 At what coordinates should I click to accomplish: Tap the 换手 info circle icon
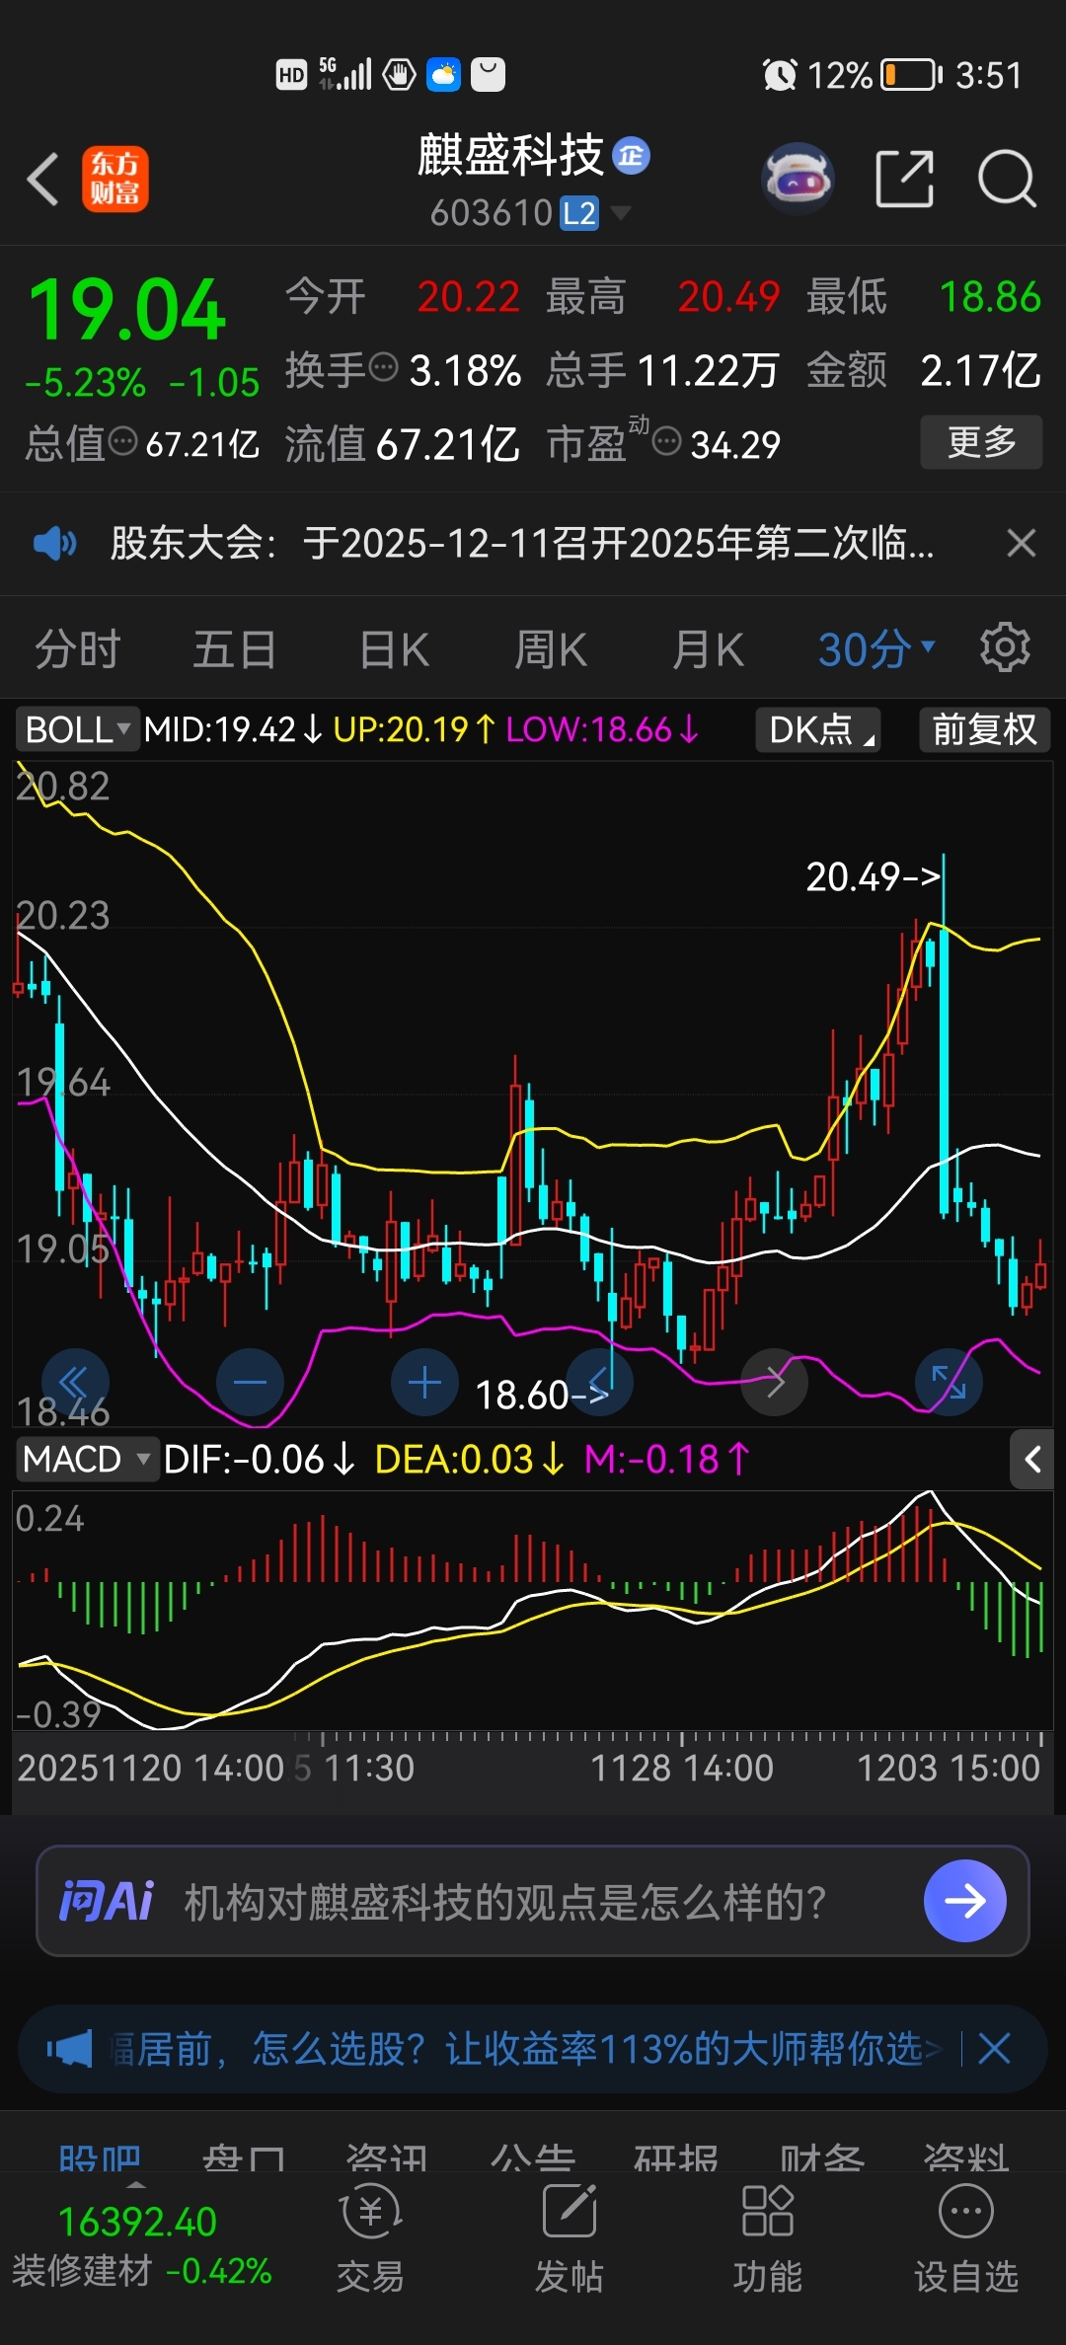383,367
